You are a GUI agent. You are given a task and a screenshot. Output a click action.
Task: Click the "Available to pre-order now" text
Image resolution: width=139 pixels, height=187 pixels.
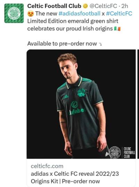[62, 44]
